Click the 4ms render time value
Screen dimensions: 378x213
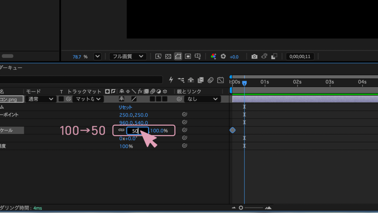(38, 208)
